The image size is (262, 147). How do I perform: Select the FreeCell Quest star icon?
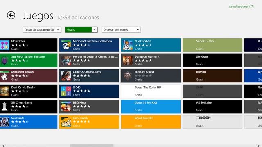128,76
